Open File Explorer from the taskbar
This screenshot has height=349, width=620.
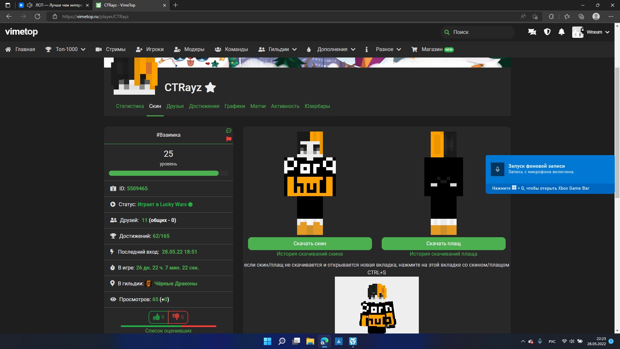310,341
